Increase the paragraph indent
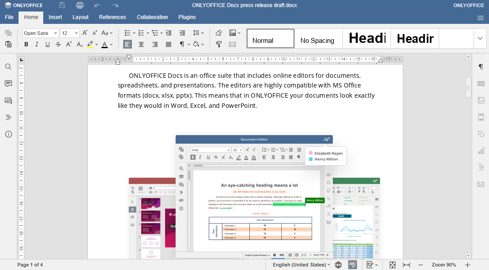The image size is (489, 270). pyautogui.click(x=182, y=33)
